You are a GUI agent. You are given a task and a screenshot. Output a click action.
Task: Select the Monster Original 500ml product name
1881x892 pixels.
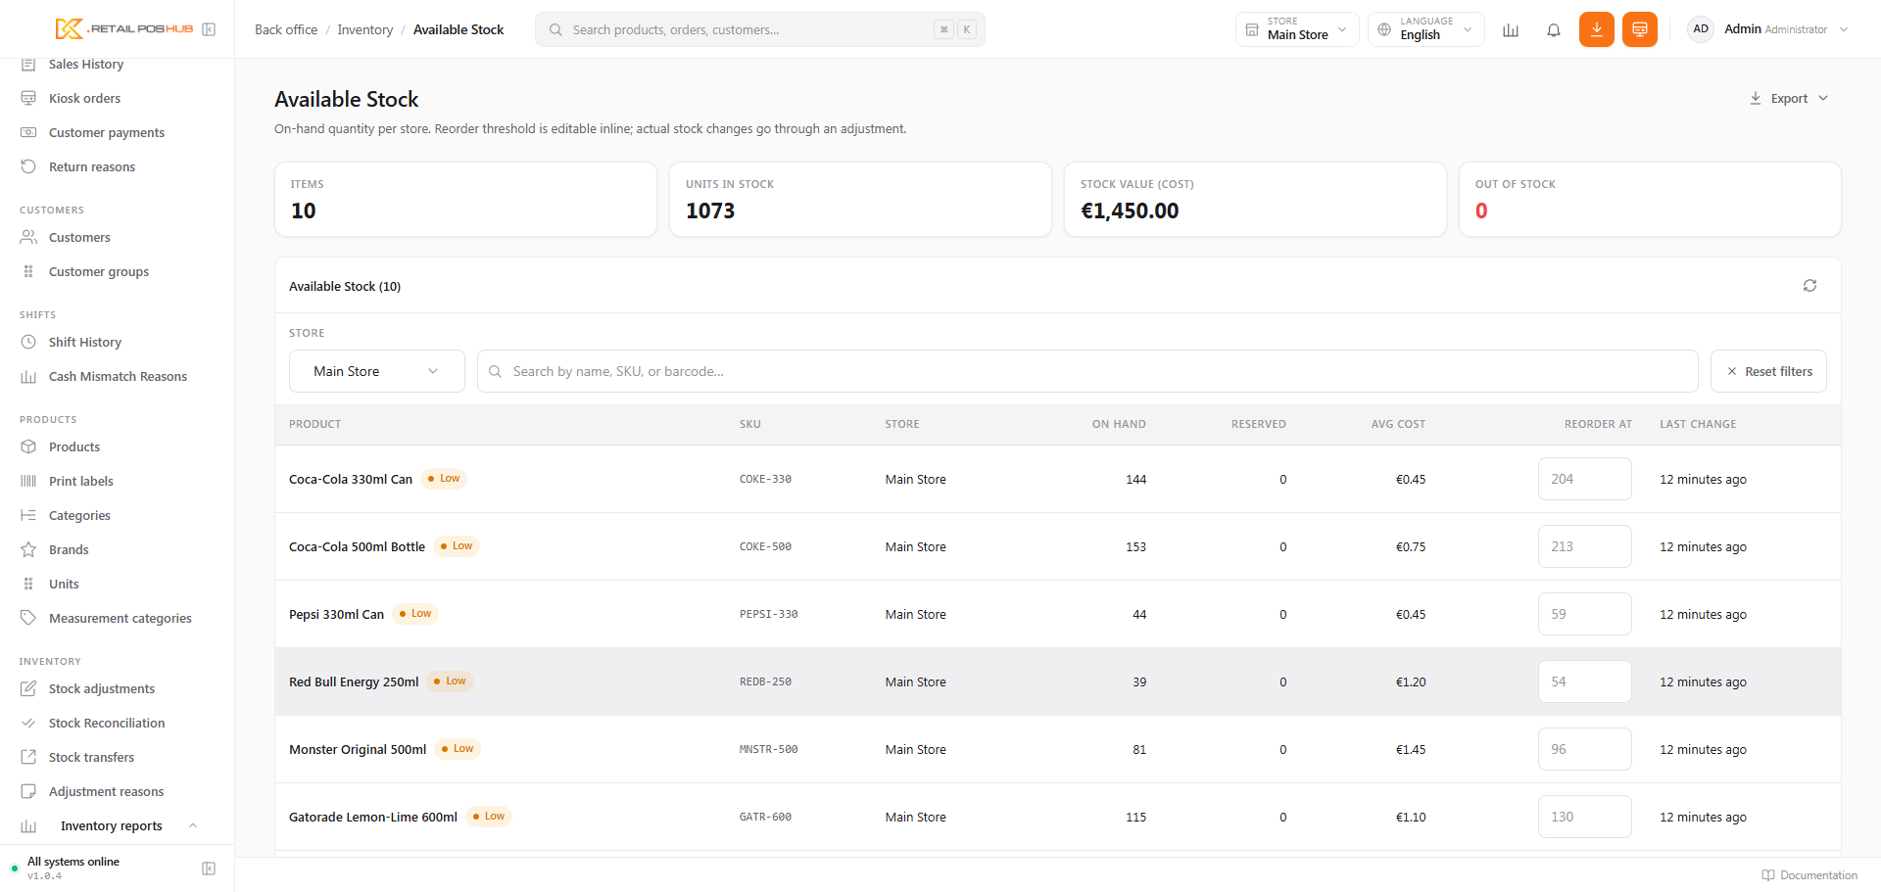click(x=358, y=750)
